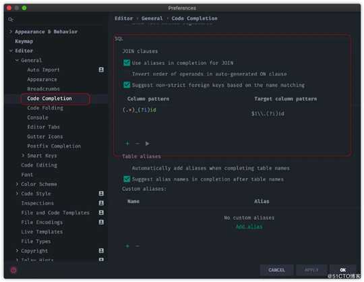The image size is (364, 282).
Task: Click the column pattern table entry
Action: tap(140, 110)
